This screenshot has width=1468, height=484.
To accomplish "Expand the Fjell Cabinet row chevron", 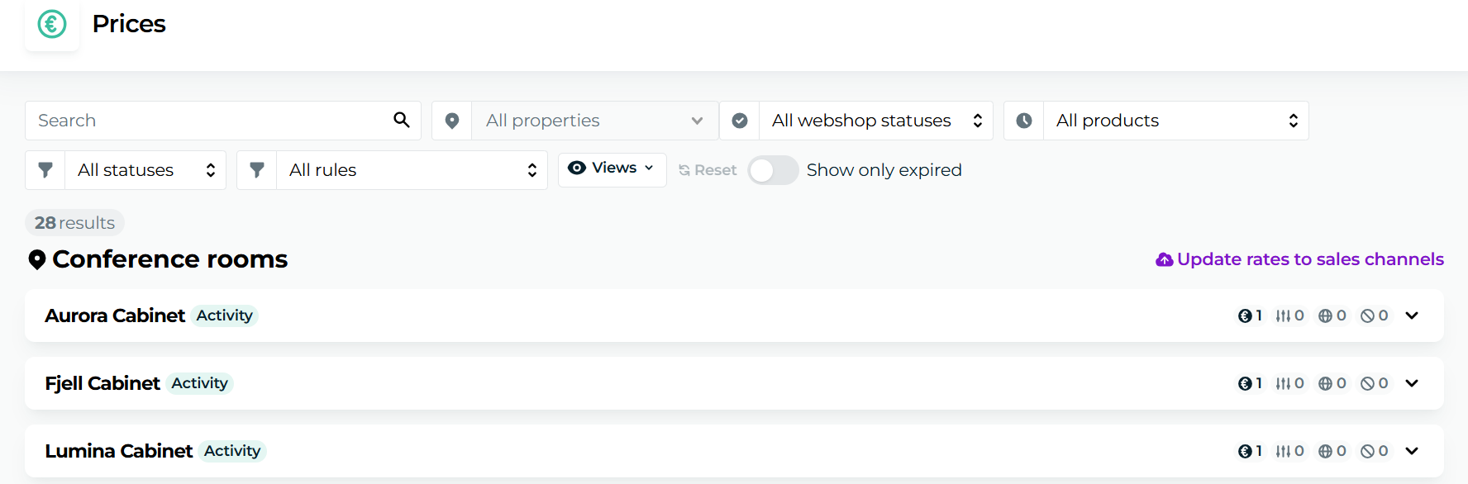I will click(1412, 383).
